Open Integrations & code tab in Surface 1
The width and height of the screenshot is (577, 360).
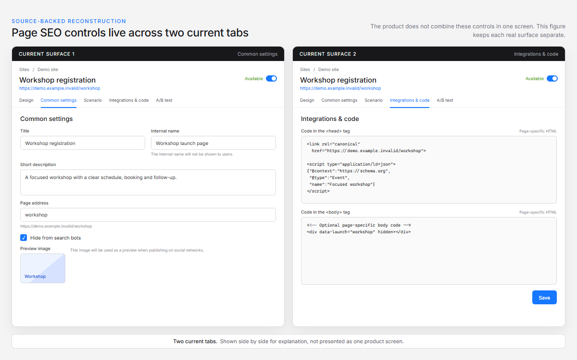pyautogui.click(x=129, y=100)
